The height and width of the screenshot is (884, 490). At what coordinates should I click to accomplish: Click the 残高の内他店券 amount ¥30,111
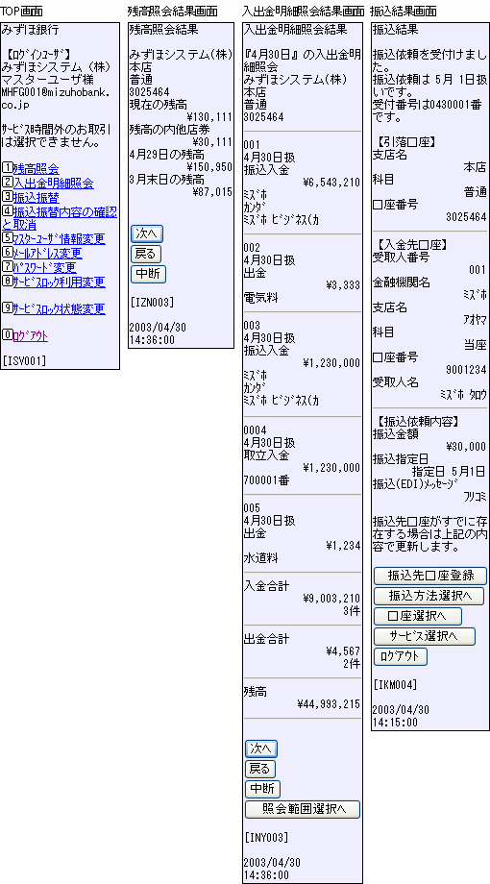point(212,141)
